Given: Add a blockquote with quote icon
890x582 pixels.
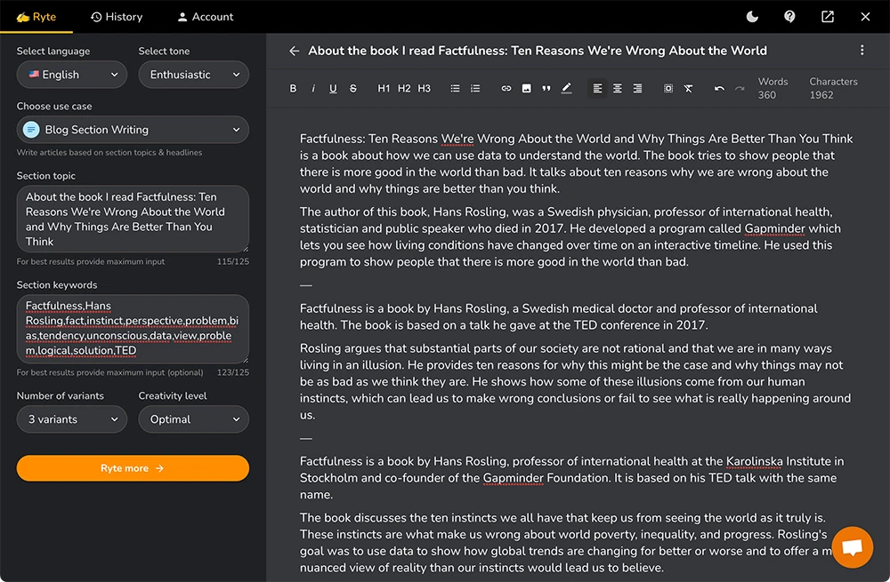Looking at the screenshot, I should click(546, 89).
